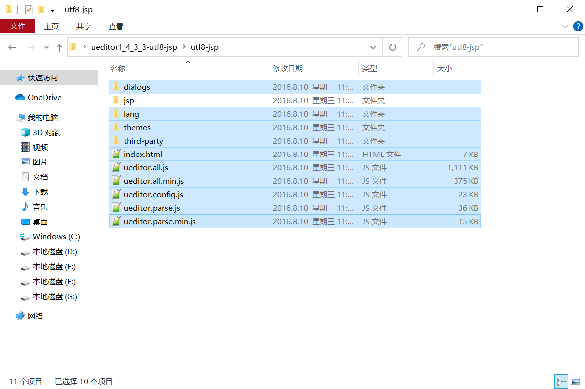Open Help via the question mark icon
Image resolution: width=585 pixels, height=389 pixels.
(x=578, y=26)
